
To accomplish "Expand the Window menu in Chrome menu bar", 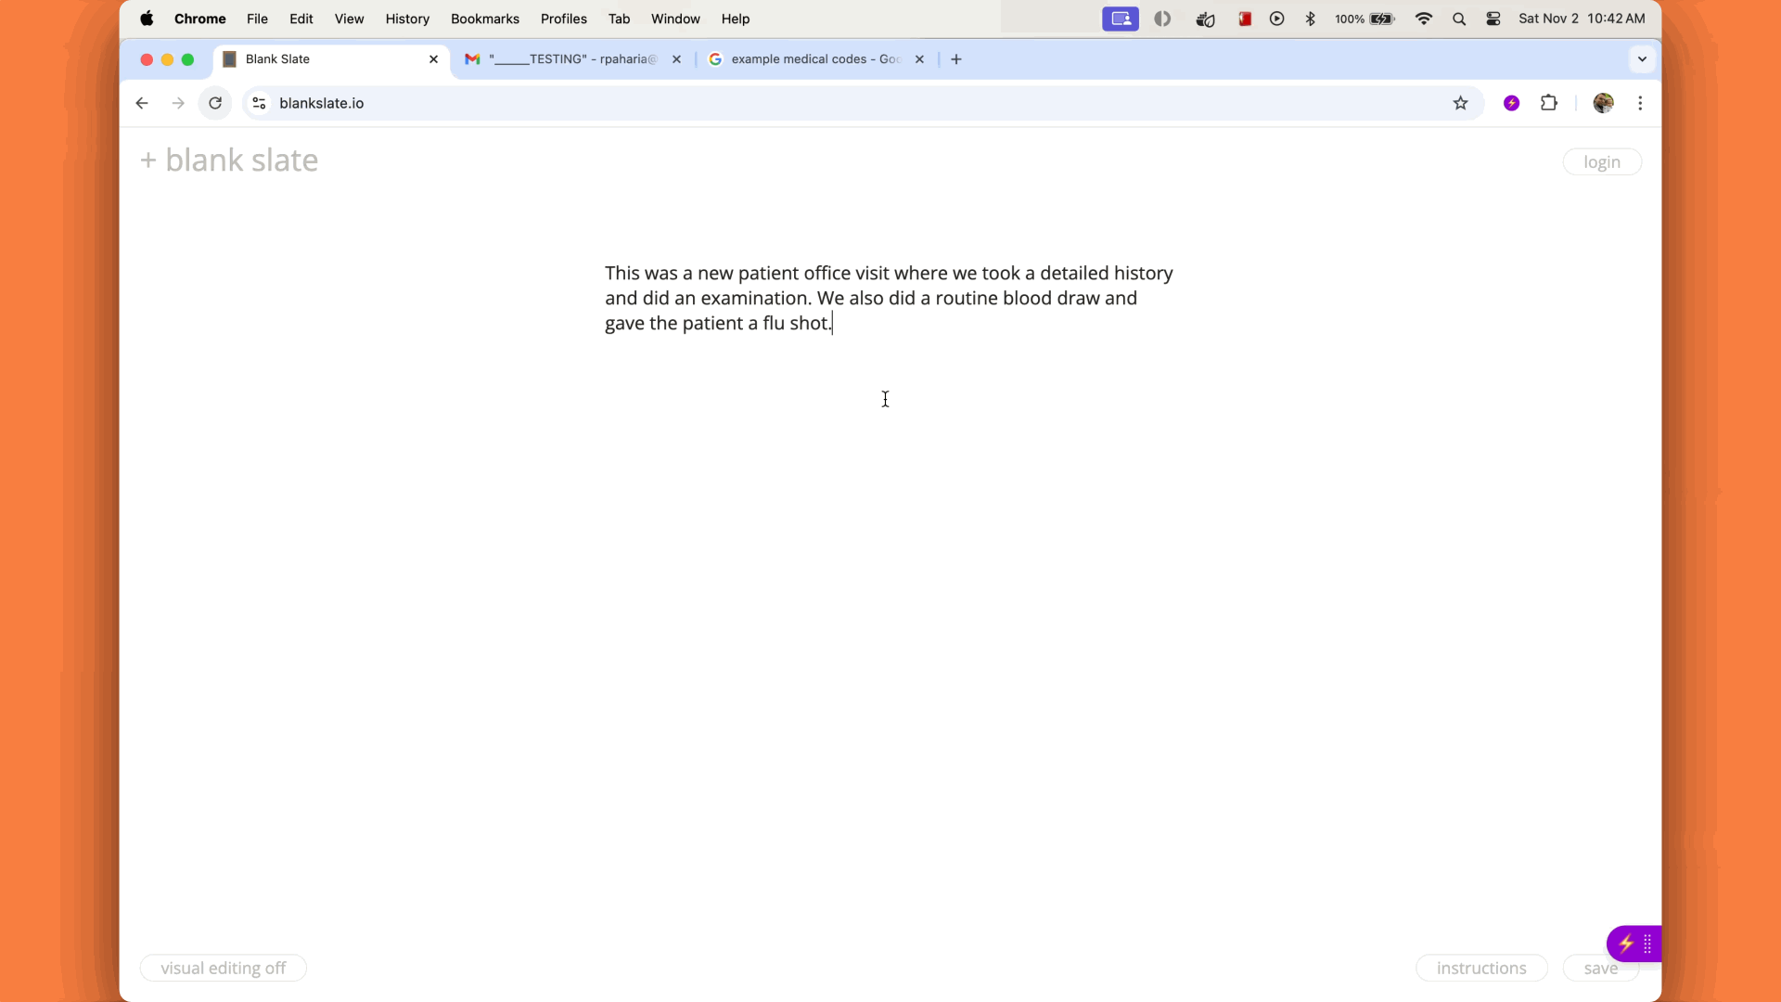I will click(675, 19).
